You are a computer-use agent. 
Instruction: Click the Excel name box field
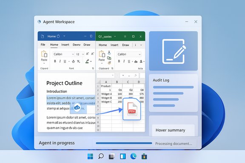105,76
